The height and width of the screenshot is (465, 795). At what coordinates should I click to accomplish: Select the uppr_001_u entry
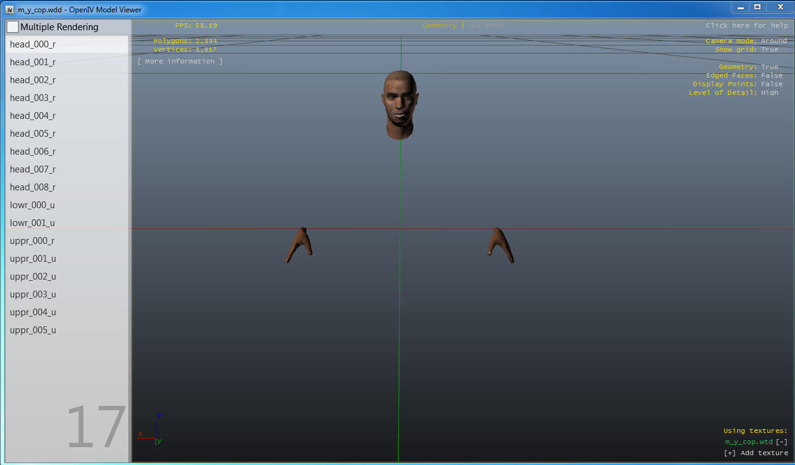click(67, 259)
